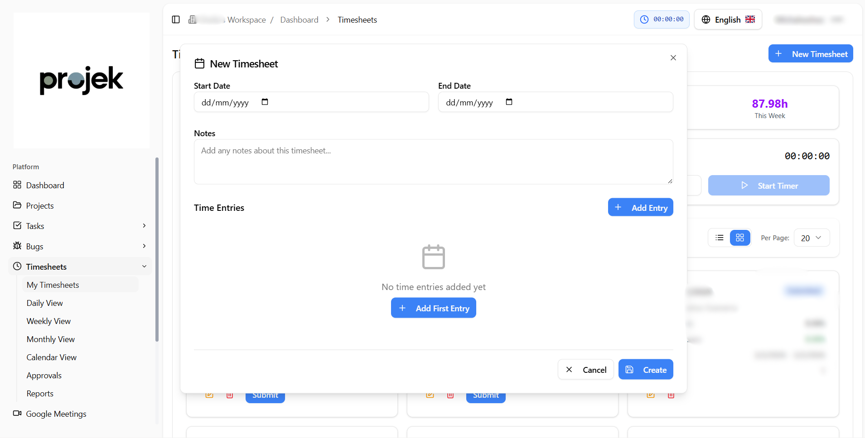Screen dimensions: 865x438
Task: Toggle the sidebar panel icon
Action: coord(176,19)
